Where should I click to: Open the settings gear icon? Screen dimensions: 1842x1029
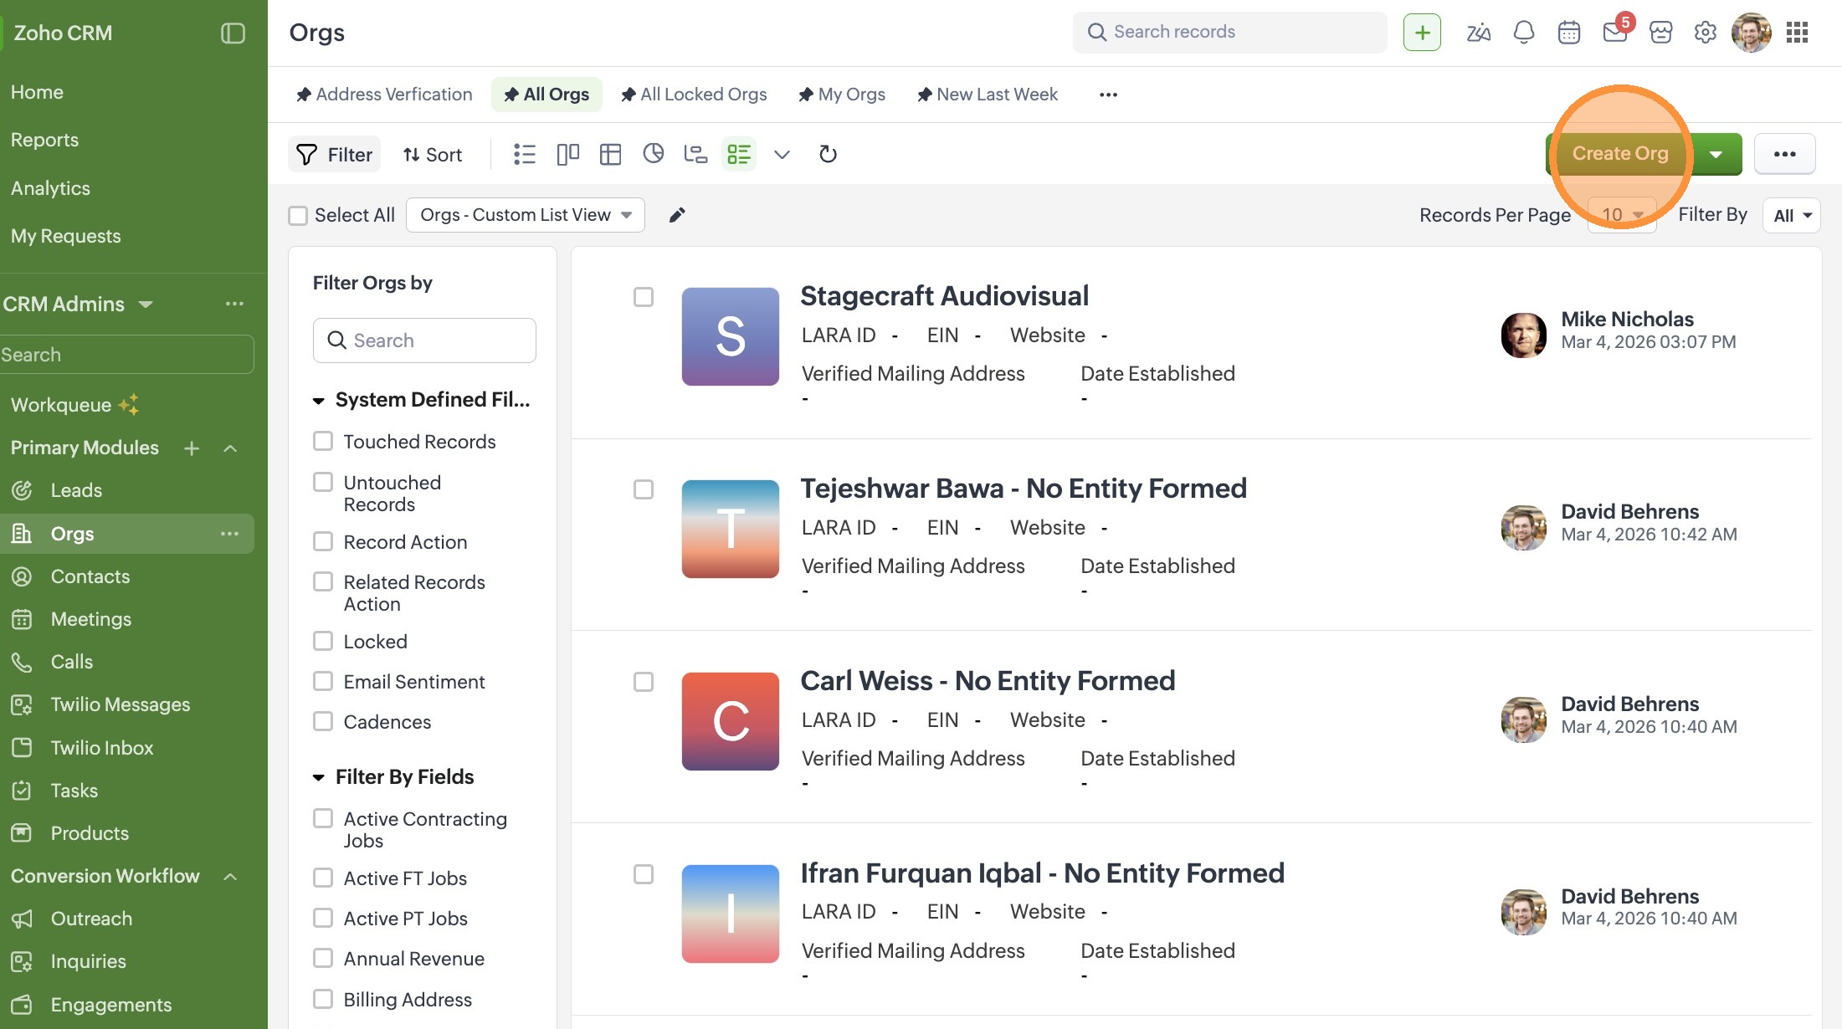click(1705, 33)
